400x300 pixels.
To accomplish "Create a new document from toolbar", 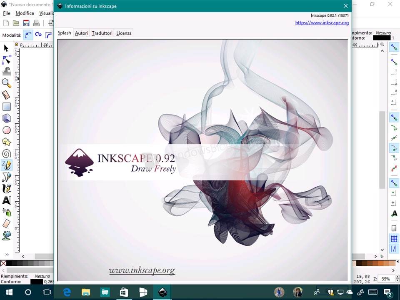I will [5, 23].
